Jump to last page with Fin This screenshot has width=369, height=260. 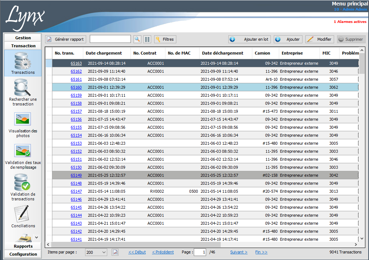tap(261, 252)
